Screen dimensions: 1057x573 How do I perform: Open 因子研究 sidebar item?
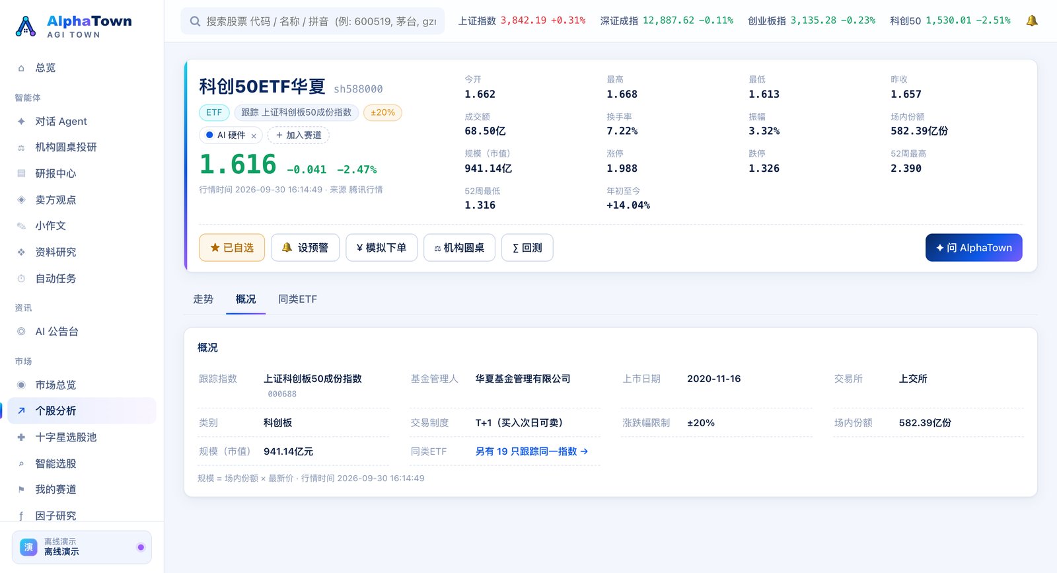click(82, 516)
